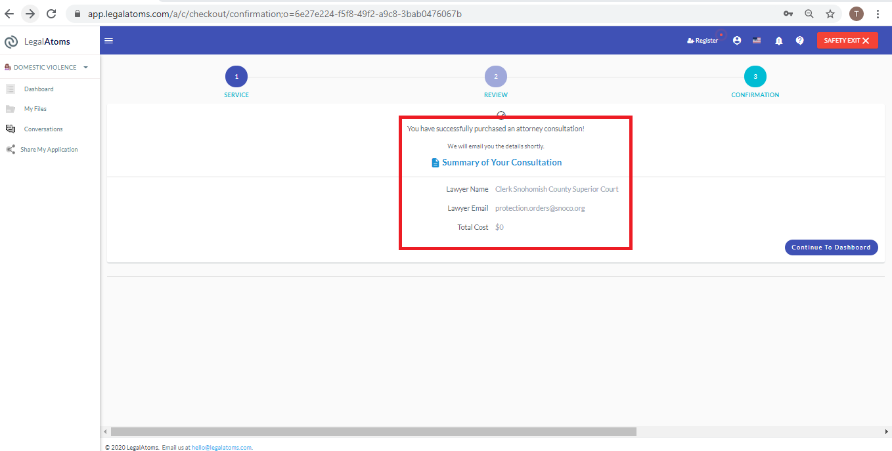Go to step 1 Service
Image resolution: width=892 pixels, height=451 pixels.
[x=236, y=77]
